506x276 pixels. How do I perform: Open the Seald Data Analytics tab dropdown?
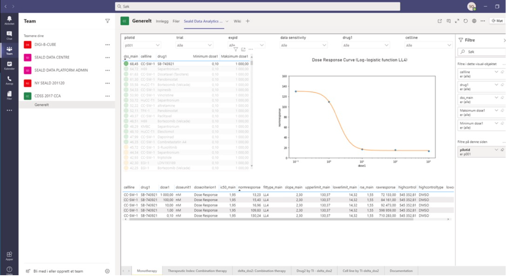coord(227,21)
